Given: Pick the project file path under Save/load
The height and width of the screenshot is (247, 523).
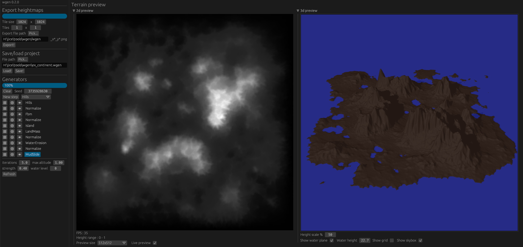Looking at the screenshot, I should click(x=23, y=59).
